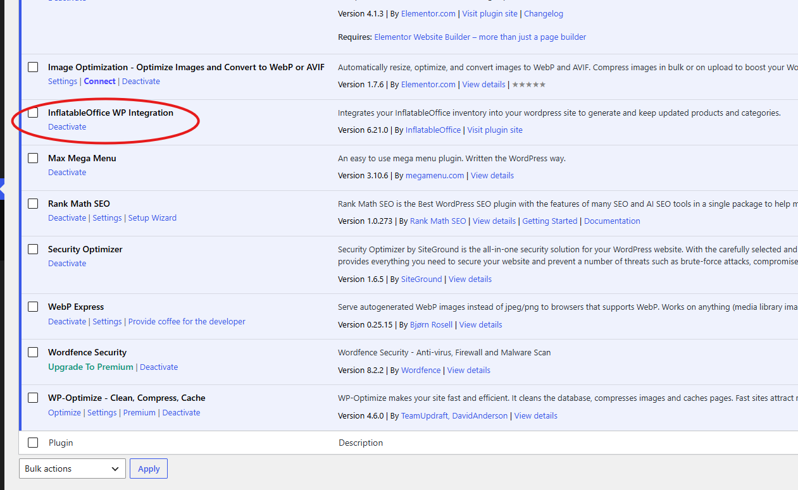
Task: Open WP-Optimize Settings link
Action: coord(102,412)
